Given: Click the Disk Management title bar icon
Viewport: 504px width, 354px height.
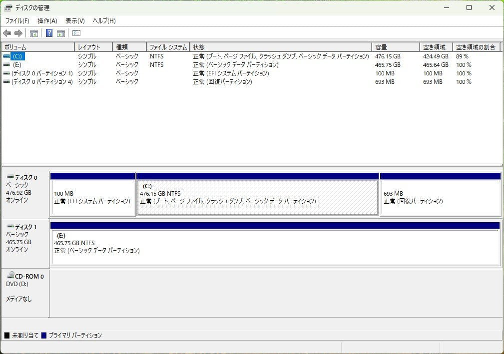Looking at the screenshot, I should point(8,7).
